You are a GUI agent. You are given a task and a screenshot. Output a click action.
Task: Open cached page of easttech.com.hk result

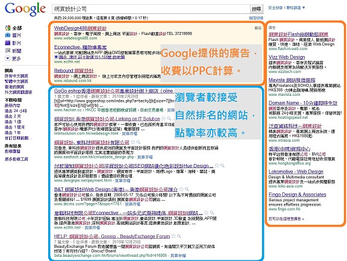[x=145, y=157]
